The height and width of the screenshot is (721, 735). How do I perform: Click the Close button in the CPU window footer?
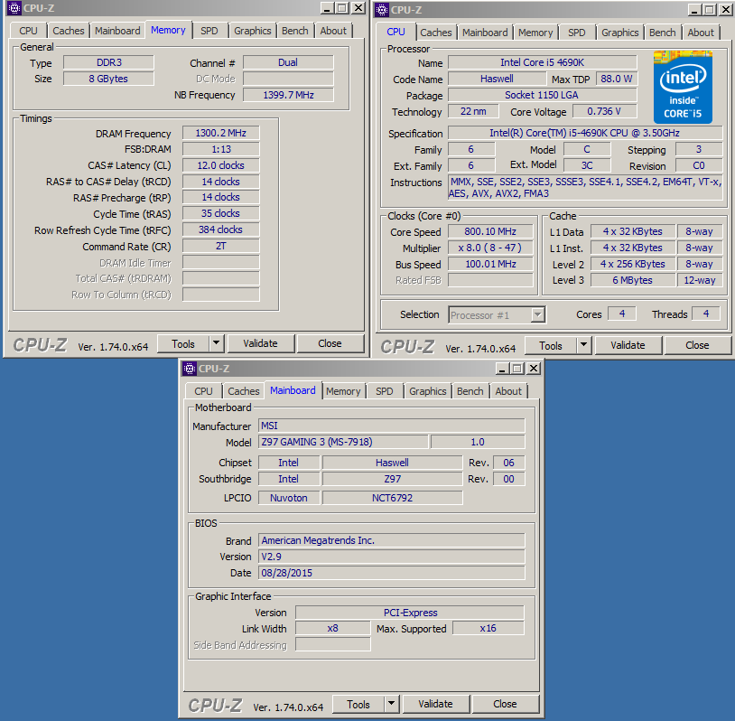pos(697,345)
